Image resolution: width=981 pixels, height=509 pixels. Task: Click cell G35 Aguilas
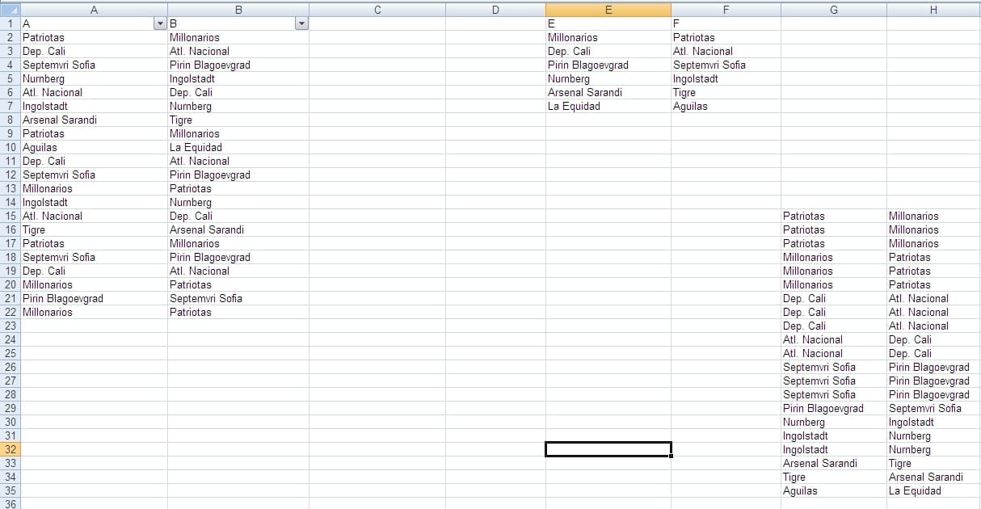click(834, 490)
